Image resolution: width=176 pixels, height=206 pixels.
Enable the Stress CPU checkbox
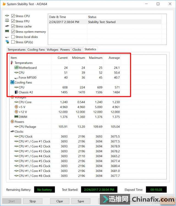pyautogui.click(x=13, y=16)
